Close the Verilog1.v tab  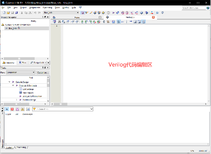(153, 17)
